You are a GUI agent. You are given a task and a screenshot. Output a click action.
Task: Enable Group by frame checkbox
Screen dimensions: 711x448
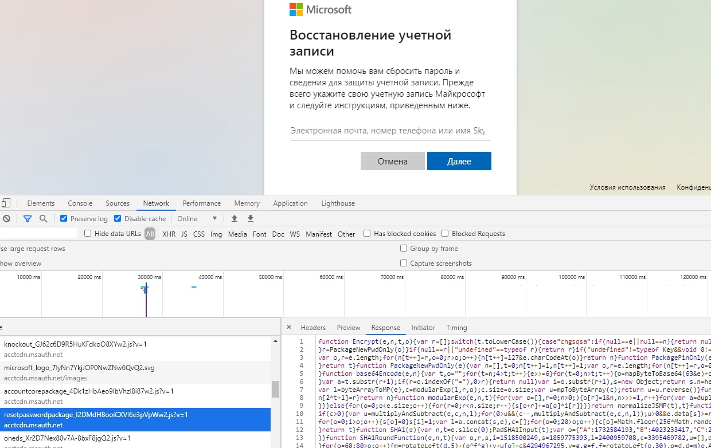[404, 248]
